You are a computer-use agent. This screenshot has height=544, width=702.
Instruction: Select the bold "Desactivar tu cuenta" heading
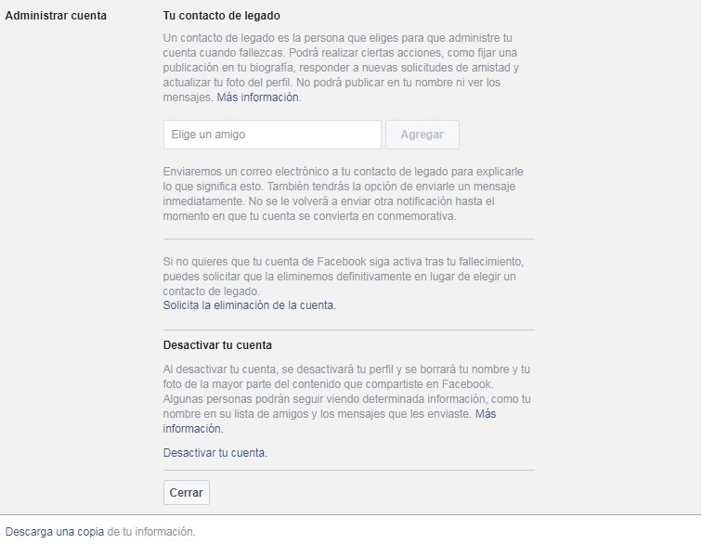(x=217, y=345)
